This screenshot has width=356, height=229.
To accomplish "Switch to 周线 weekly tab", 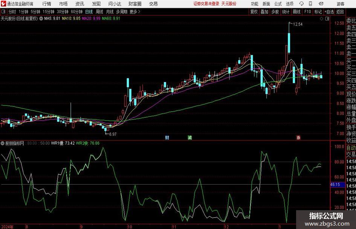I will (x=99, y=12).
